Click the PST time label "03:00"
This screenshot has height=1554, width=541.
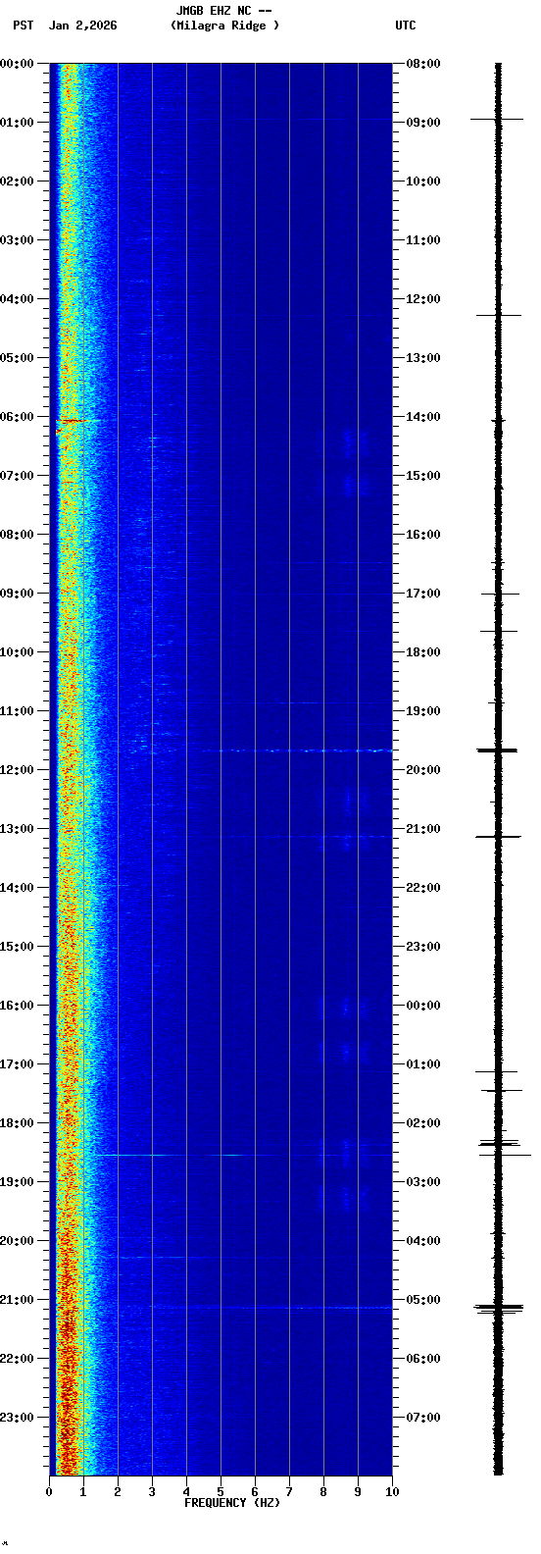coord(17,240)
